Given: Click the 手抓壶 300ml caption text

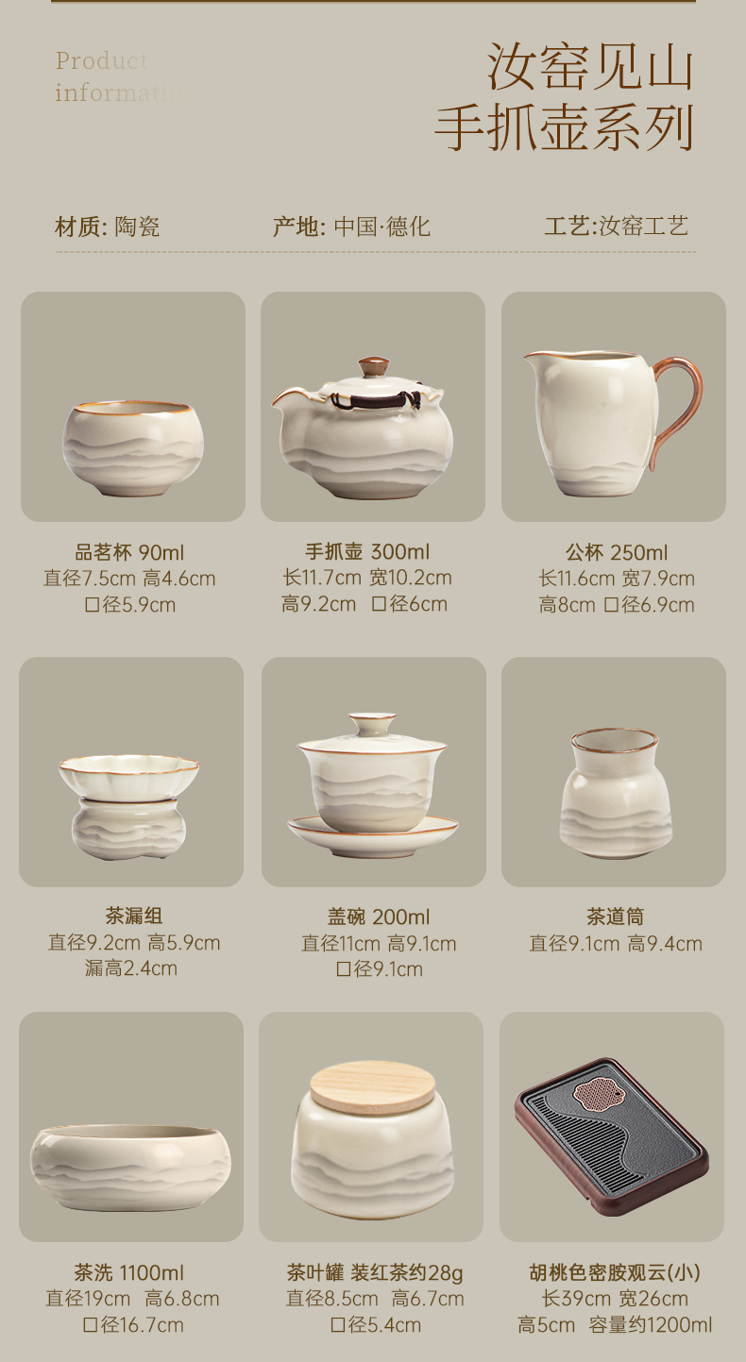Looking at the screenshot, I should pyautogui.click(x=367, y=551).
